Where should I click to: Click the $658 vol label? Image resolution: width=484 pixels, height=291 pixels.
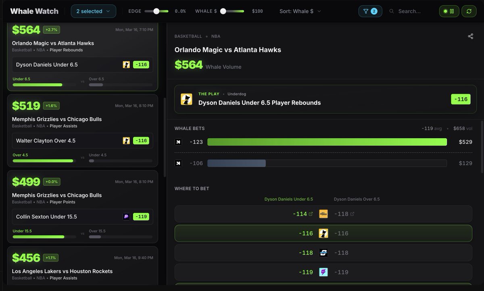463,129
